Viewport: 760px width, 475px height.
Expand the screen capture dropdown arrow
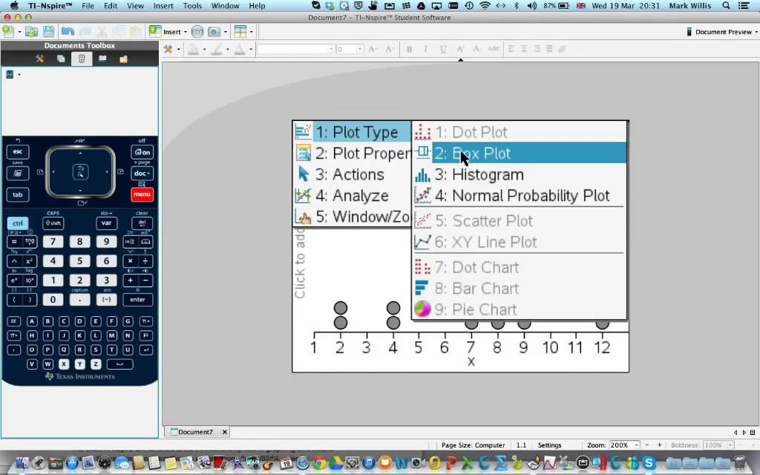point(226,32)
